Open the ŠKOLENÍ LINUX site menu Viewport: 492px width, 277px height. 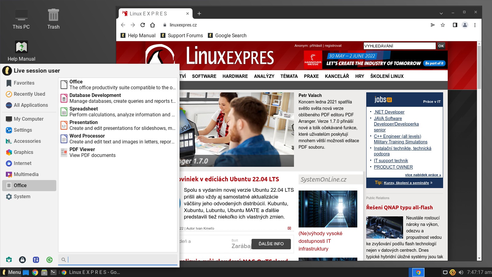coord(387,76)
